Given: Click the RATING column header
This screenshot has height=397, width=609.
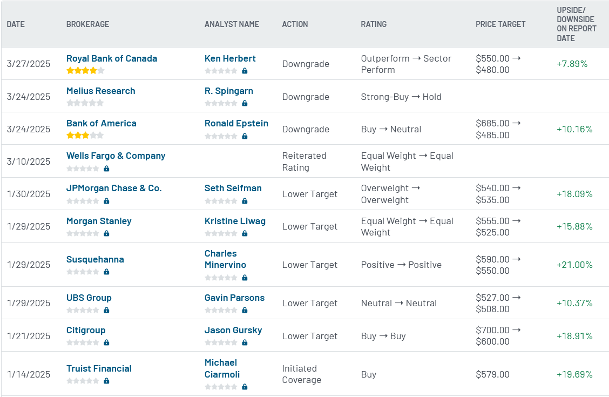Looking at the screenshot, I should click(x=374, y=24).
